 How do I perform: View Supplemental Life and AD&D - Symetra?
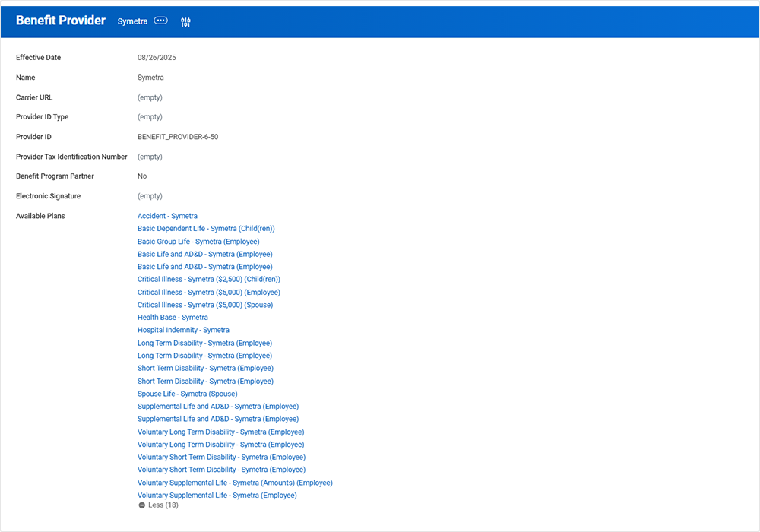pyautogui.click(x=219, y=406)
